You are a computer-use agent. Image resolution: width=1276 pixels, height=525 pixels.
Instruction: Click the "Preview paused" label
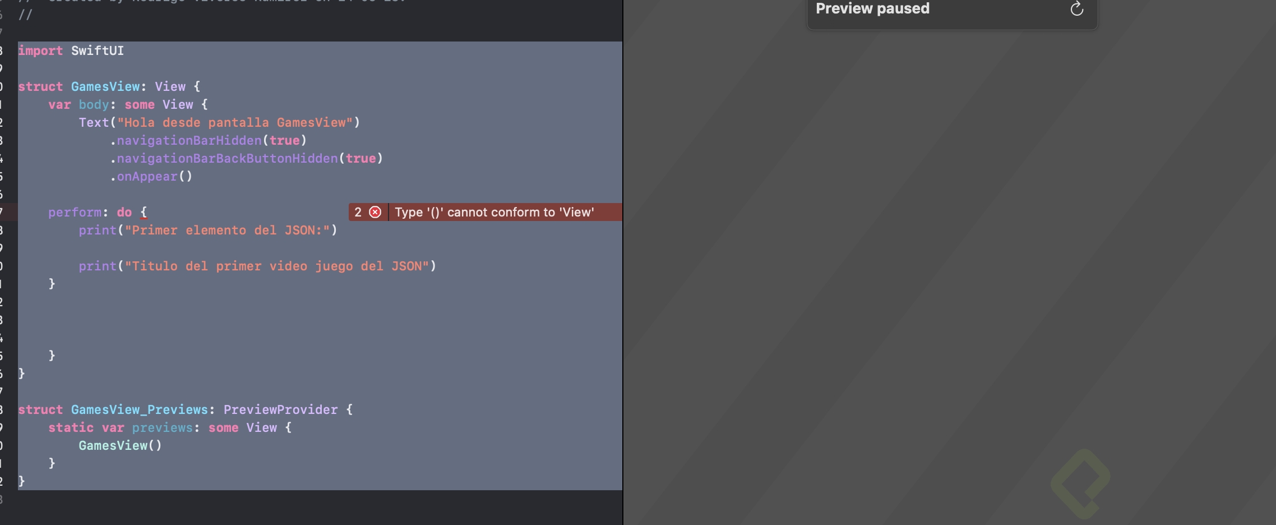click(872, 8)
